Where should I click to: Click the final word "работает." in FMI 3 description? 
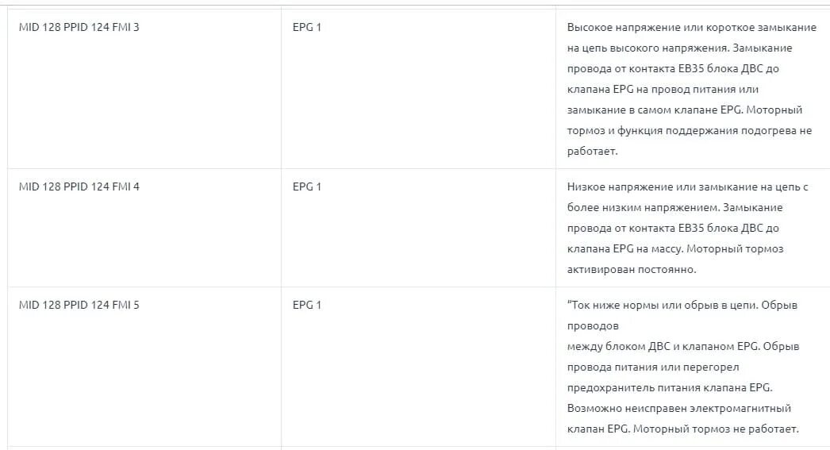click(592, 151)
